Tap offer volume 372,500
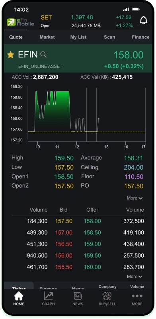156x319 pixels. 134,221
